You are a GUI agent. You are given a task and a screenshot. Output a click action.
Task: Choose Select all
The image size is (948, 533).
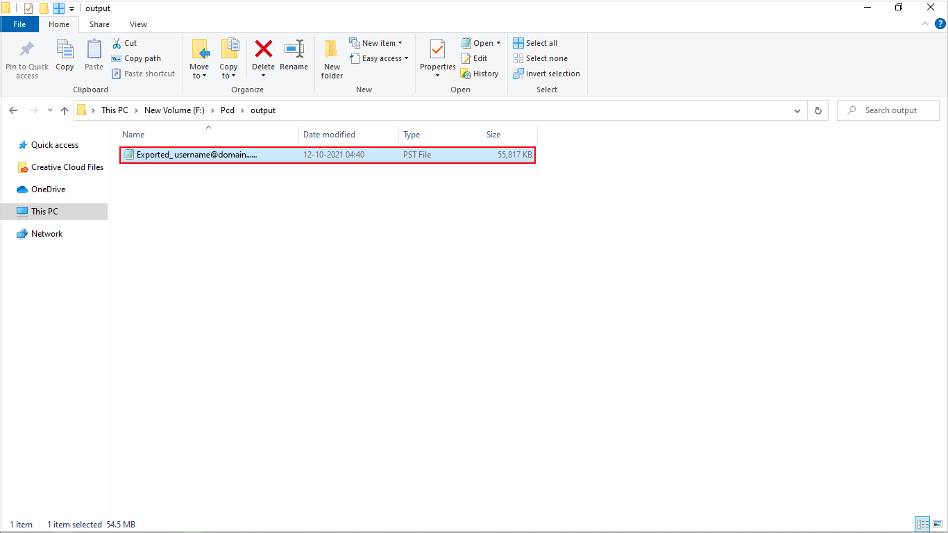pos(535,43)
